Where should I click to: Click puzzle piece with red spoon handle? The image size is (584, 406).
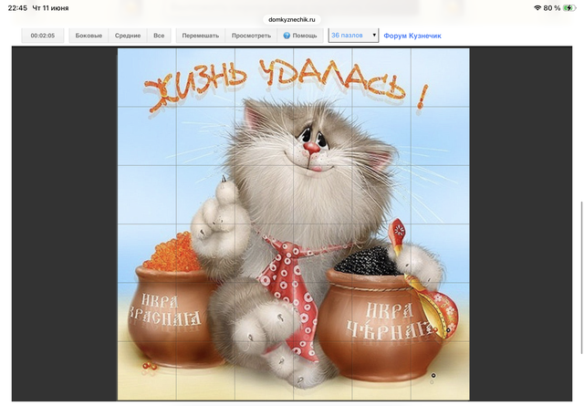381,254
